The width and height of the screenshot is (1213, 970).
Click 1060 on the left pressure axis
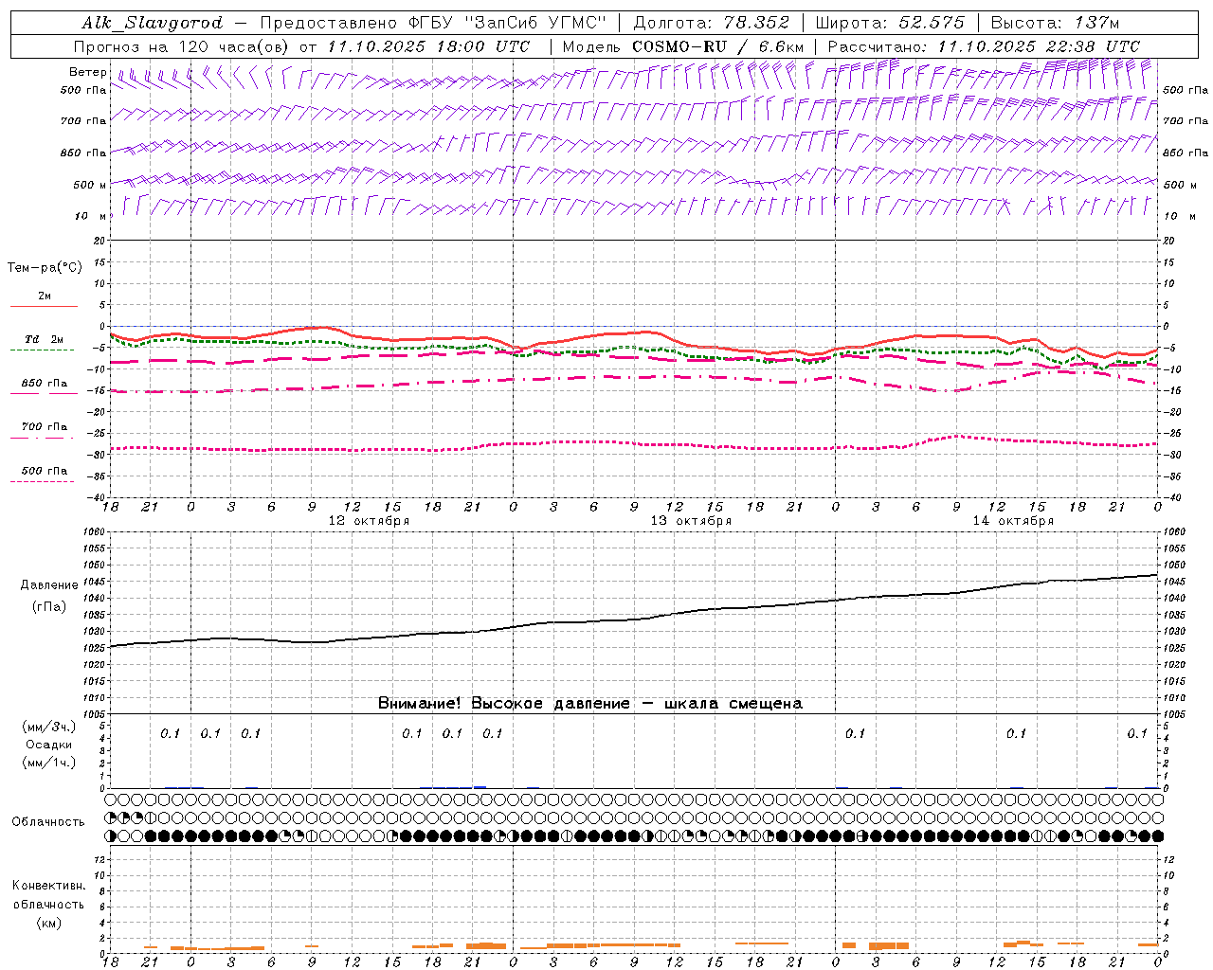pyautogui.click(x=93, y=532)
